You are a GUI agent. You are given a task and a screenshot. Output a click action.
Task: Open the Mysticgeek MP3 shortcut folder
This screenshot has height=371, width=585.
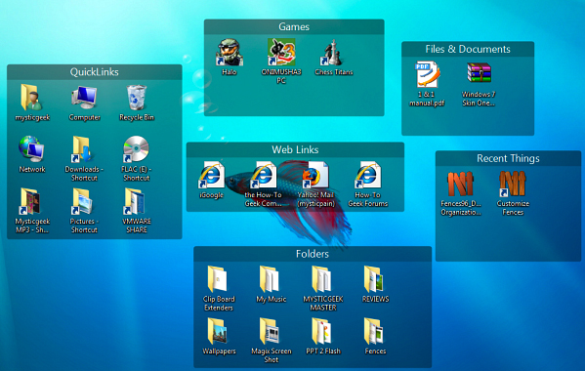[x=30, y=201]
